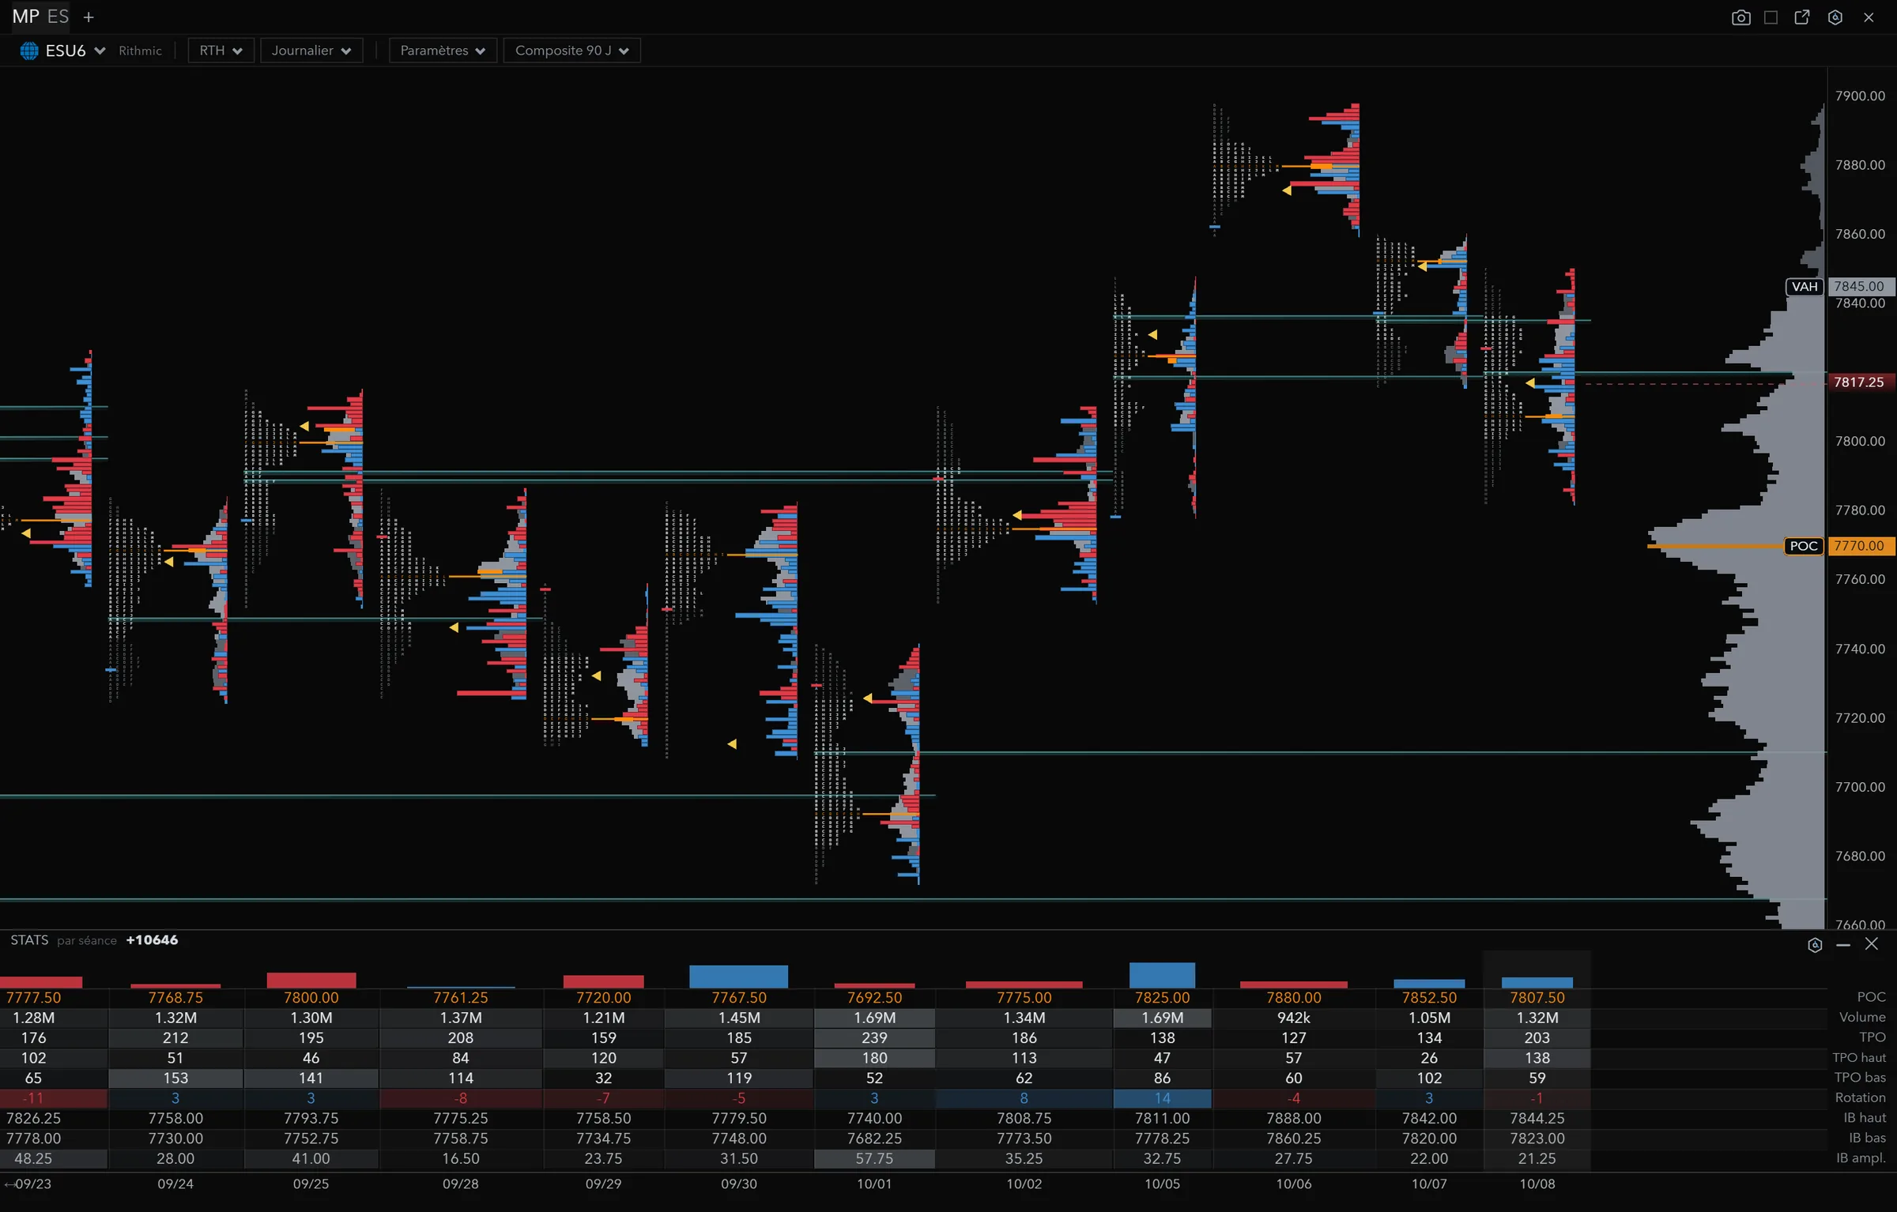The width and height of the screenshot is (1897, 1212).
Task: Open the RTH session dropdown
Action: (x=221, y=51)
